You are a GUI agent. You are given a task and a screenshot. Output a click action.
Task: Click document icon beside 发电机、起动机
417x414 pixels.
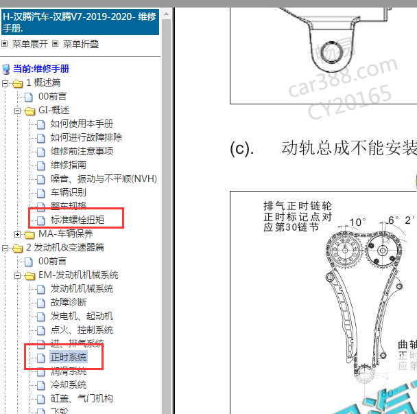[x=40, y=317]
